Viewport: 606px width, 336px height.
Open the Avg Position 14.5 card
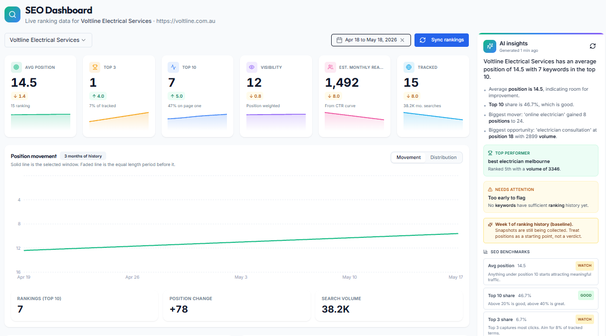point(40,96)
